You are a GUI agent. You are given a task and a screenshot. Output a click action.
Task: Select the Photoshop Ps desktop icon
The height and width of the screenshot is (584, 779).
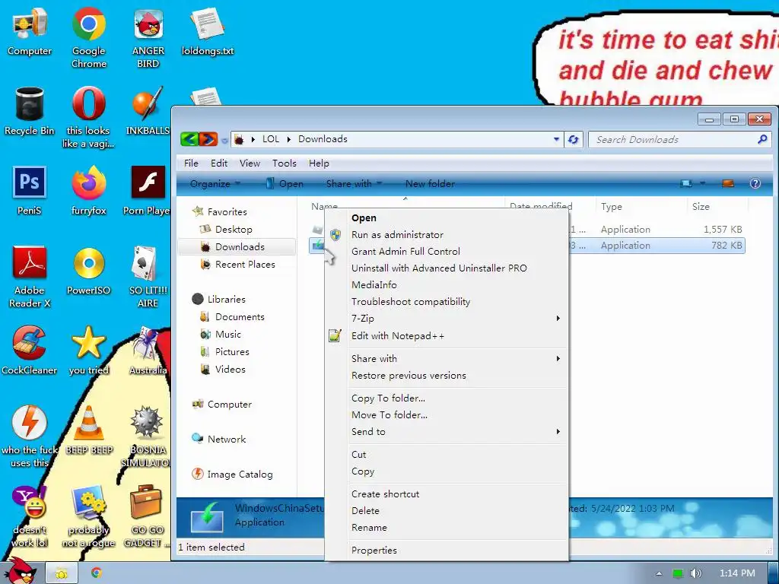(x=30, y=191)
